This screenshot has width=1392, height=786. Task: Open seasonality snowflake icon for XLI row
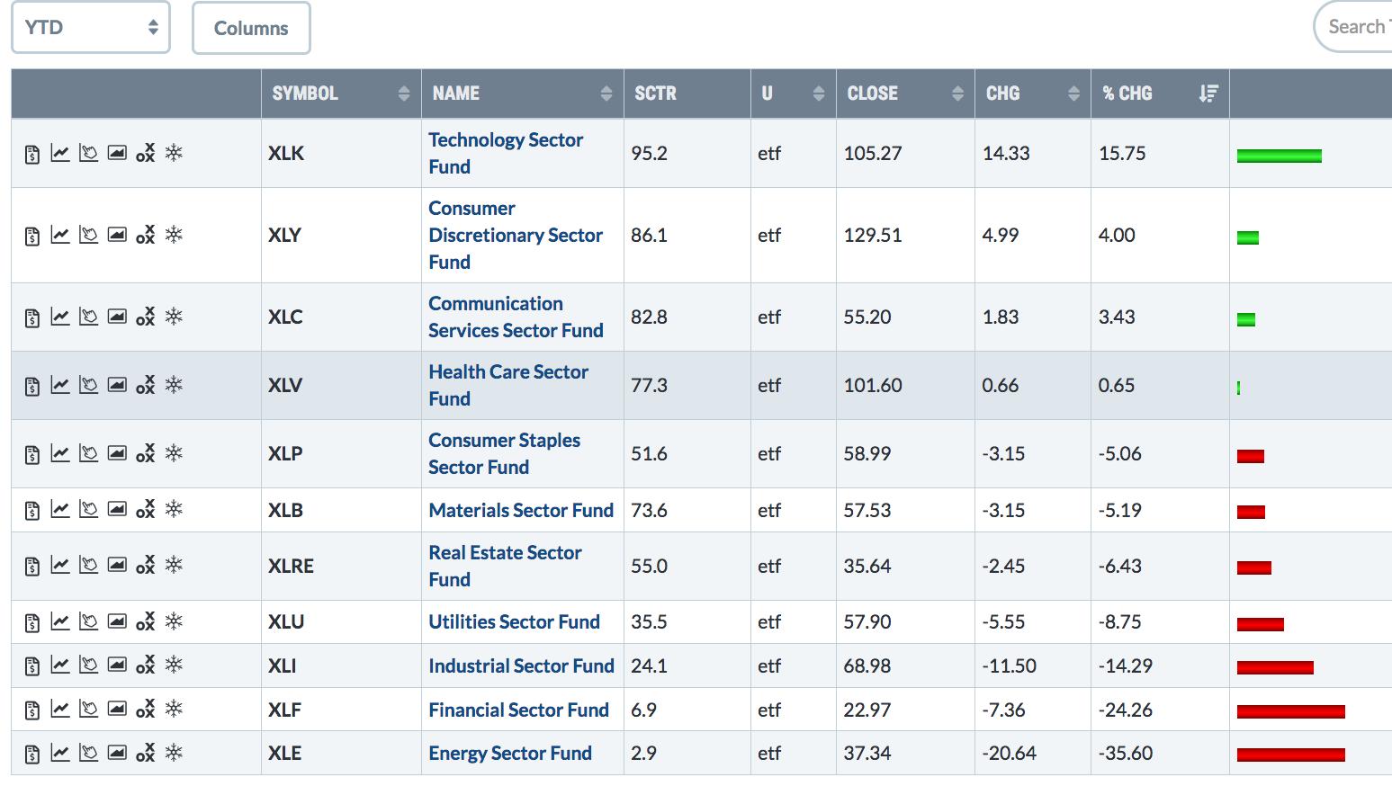point(174,665)
